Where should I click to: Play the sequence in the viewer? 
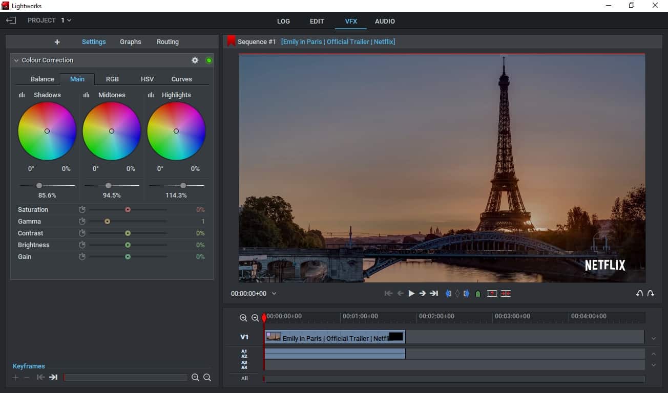click(x=411, y=293)
